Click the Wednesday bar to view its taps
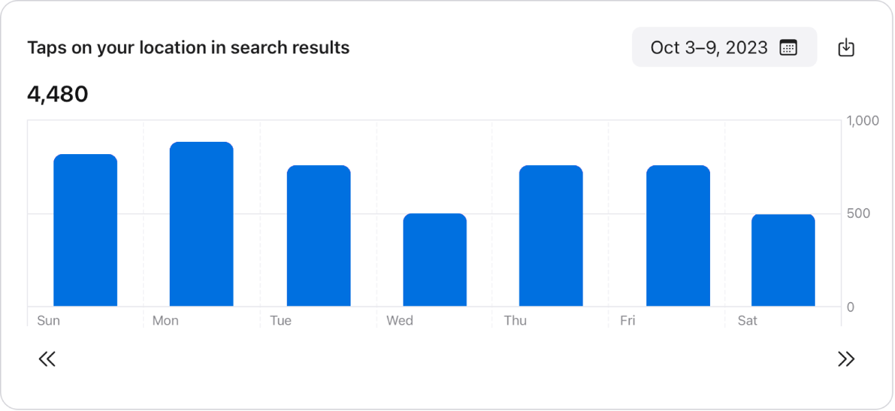The image size is (895, 411). coord(435,260)
